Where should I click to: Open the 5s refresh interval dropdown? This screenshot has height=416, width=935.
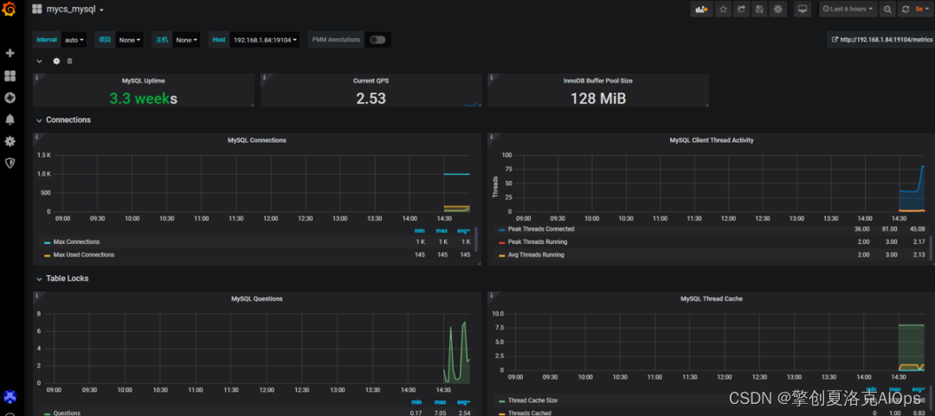(923, 9)
